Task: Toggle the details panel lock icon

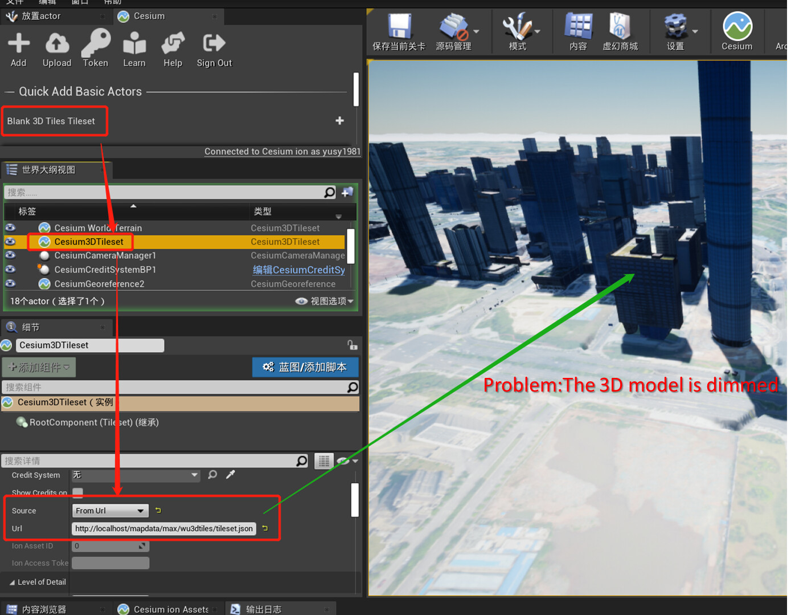Action: [x=353, y=345]
